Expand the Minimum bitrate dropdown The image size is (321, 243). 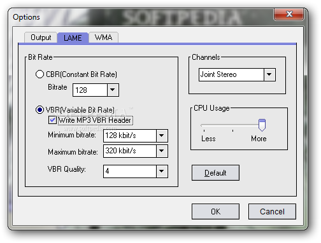click(x=162, y=135)
